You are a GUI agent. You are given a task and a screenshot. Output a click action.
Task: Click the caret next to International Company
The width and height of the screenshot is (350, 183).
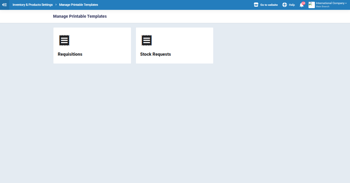pyautogui.click(x=346, y=3)
